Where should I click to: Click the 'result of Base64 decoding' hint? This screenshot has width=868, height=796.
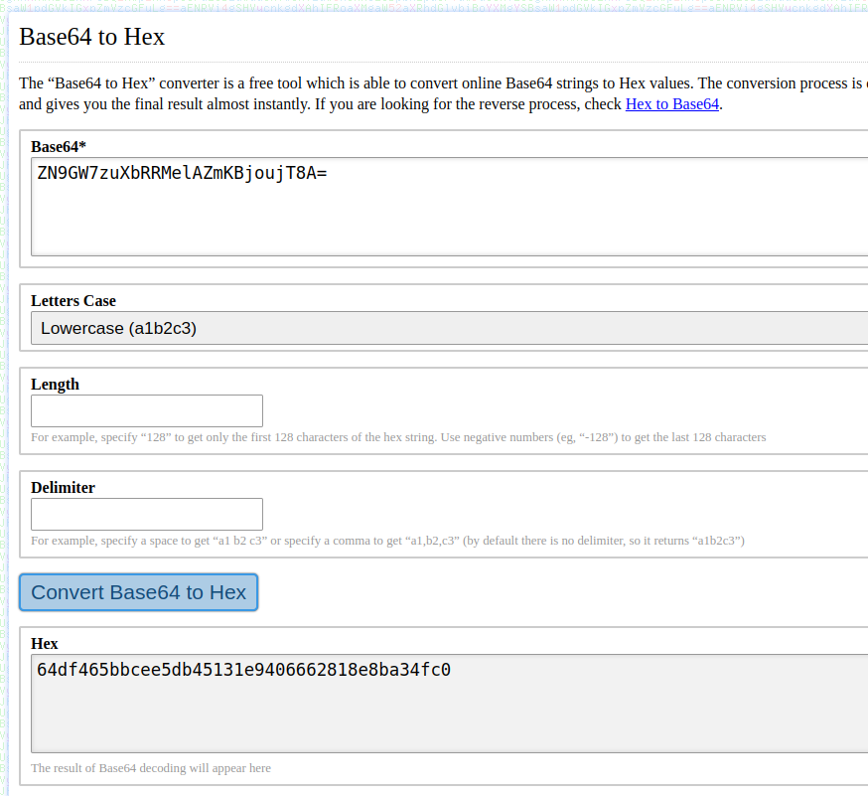tap(151, 768)
